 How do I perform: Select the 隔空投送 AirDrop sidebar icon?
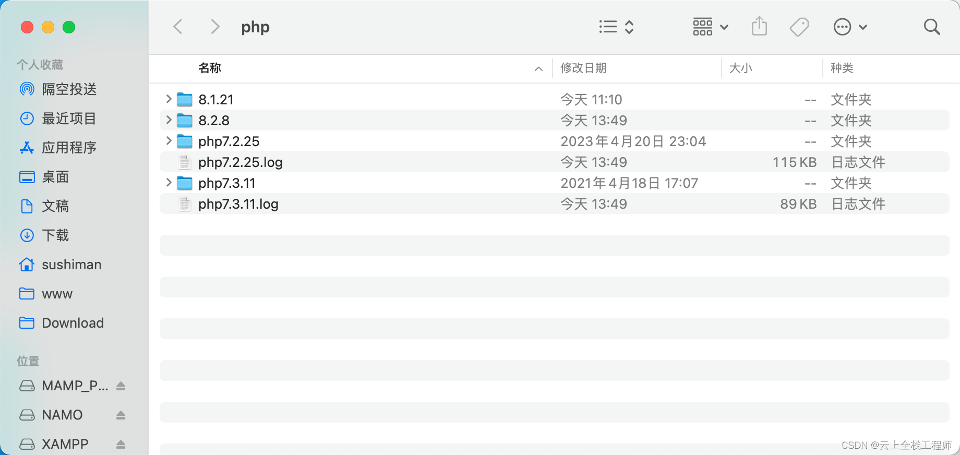pyautogui.click(x=27, y=89)
